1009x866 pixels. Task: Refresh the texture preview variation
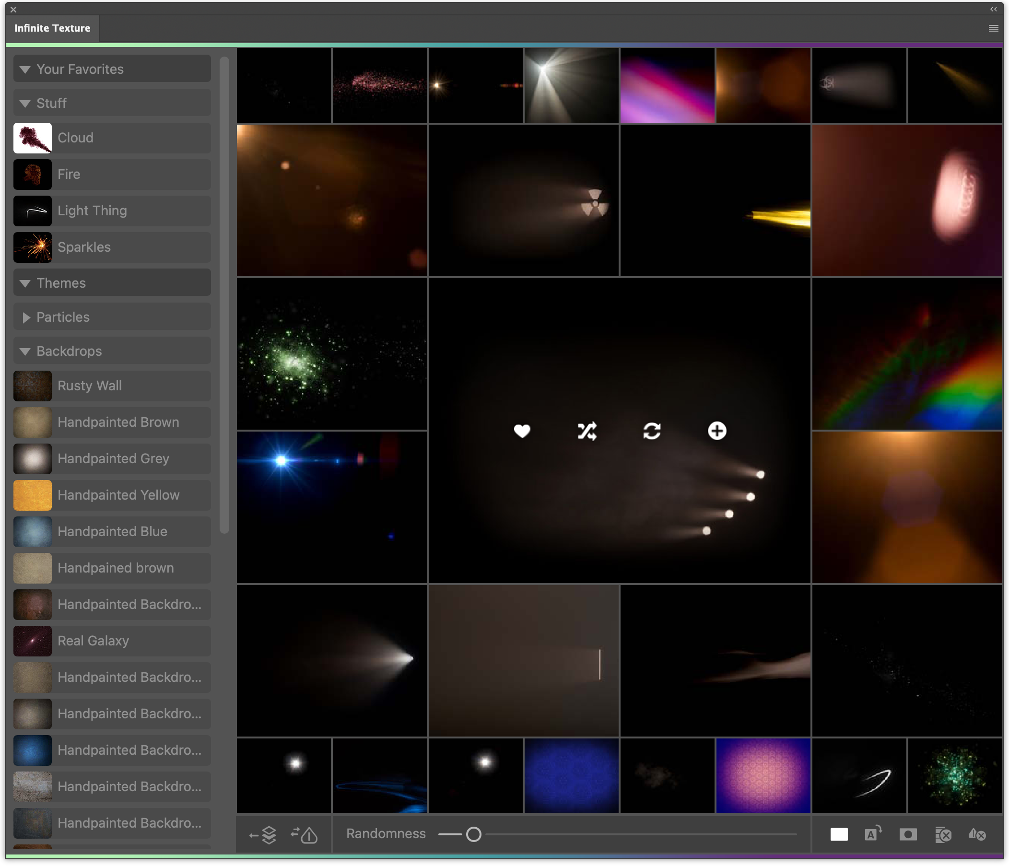pyautogui.click(x=652, y=431)
